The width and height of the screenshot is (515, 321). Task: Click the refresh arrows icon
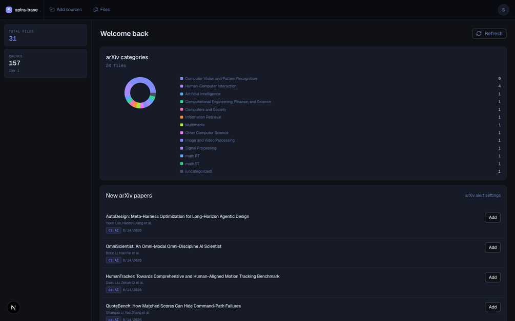click(479, 33)
